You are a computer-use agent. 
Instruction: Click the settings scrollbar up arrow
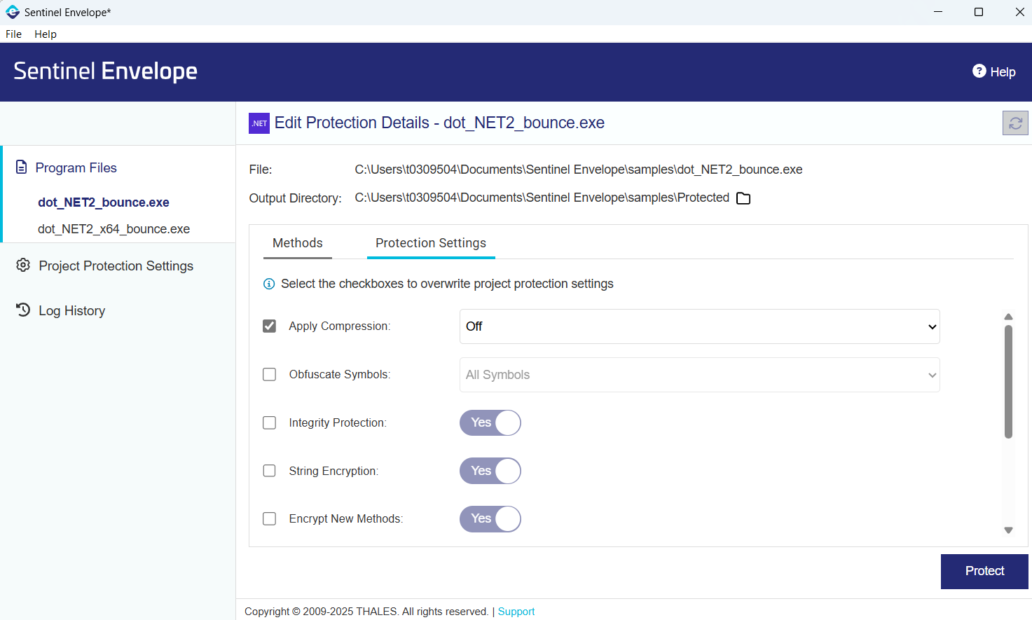click(1008, 317)
